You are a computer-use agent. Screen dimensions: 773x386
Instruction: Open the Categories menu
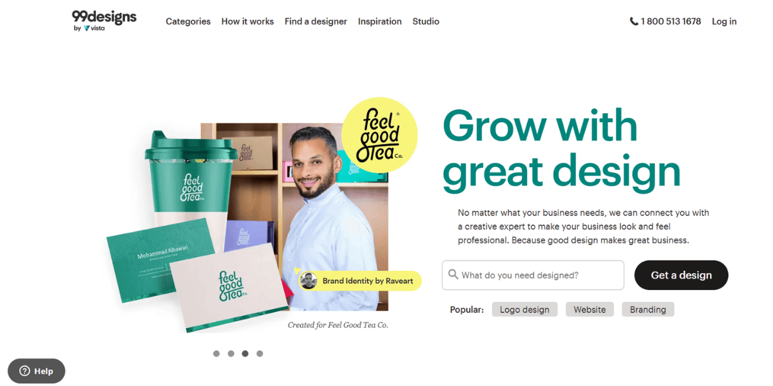pyautogui.click(x=188, y=21)
